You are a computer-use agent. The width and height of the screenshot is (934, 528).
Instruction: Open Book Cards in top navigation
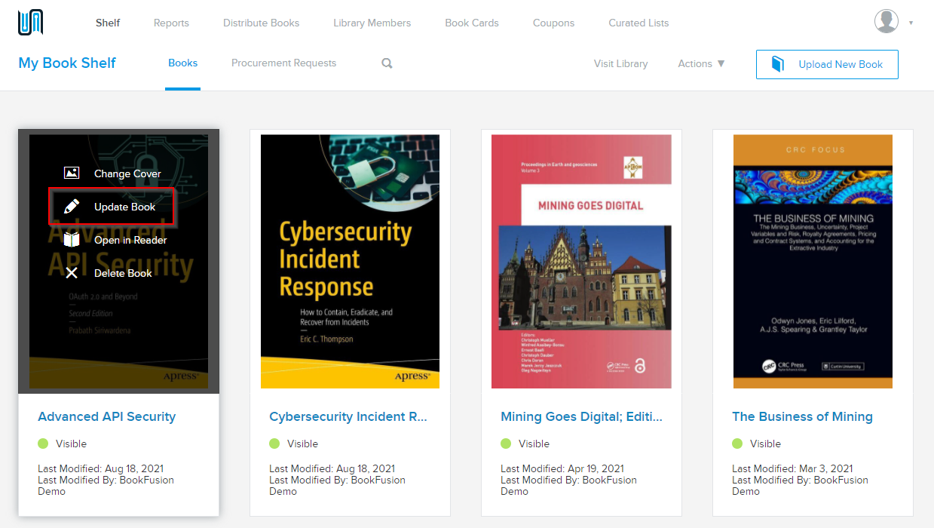pyautogui.click(x=472, y=23)
